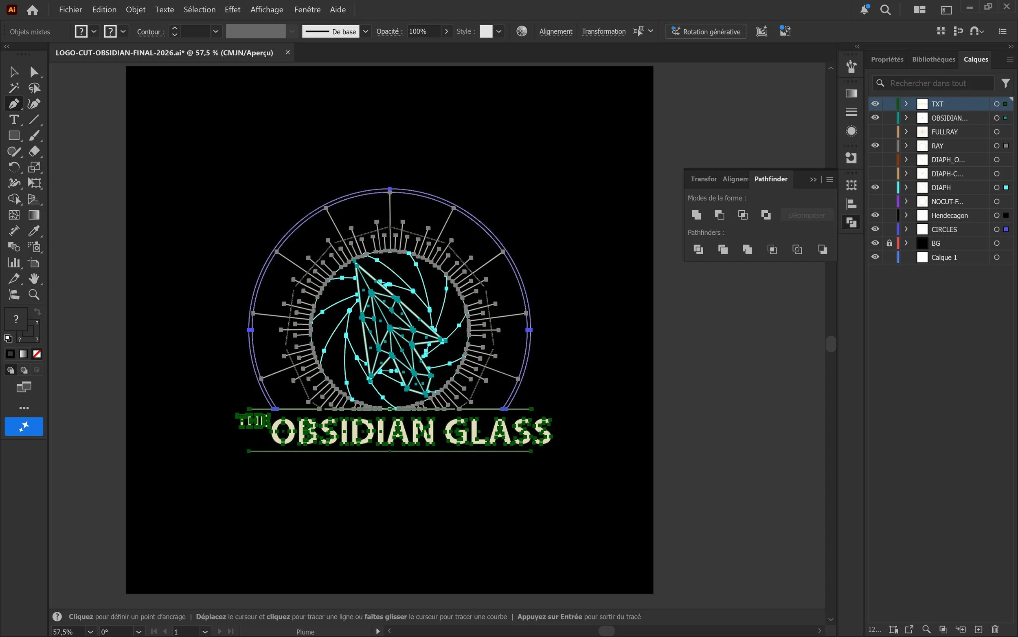Show the hidden FULLRAY layer

pos(875,132)
